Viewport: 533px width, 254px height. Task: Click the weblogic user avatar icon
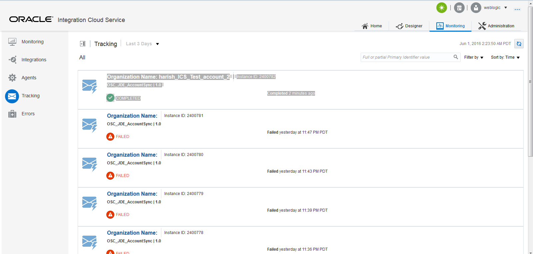(x=476, y=8)
